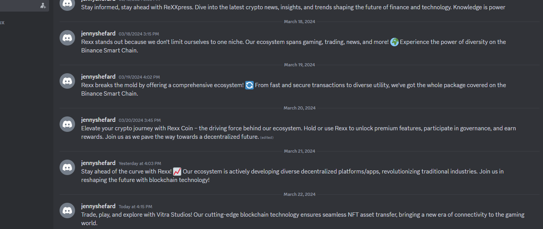
Task: Open avatar beside the 03/18/2024 3:15 PM message
Action: (67, 38)
